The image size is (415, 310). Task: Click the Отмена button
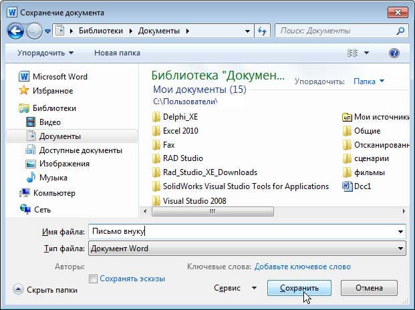point(369,288)
